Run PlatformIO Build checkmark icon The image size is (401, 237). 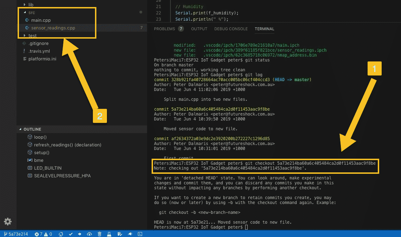pos(71,234)
